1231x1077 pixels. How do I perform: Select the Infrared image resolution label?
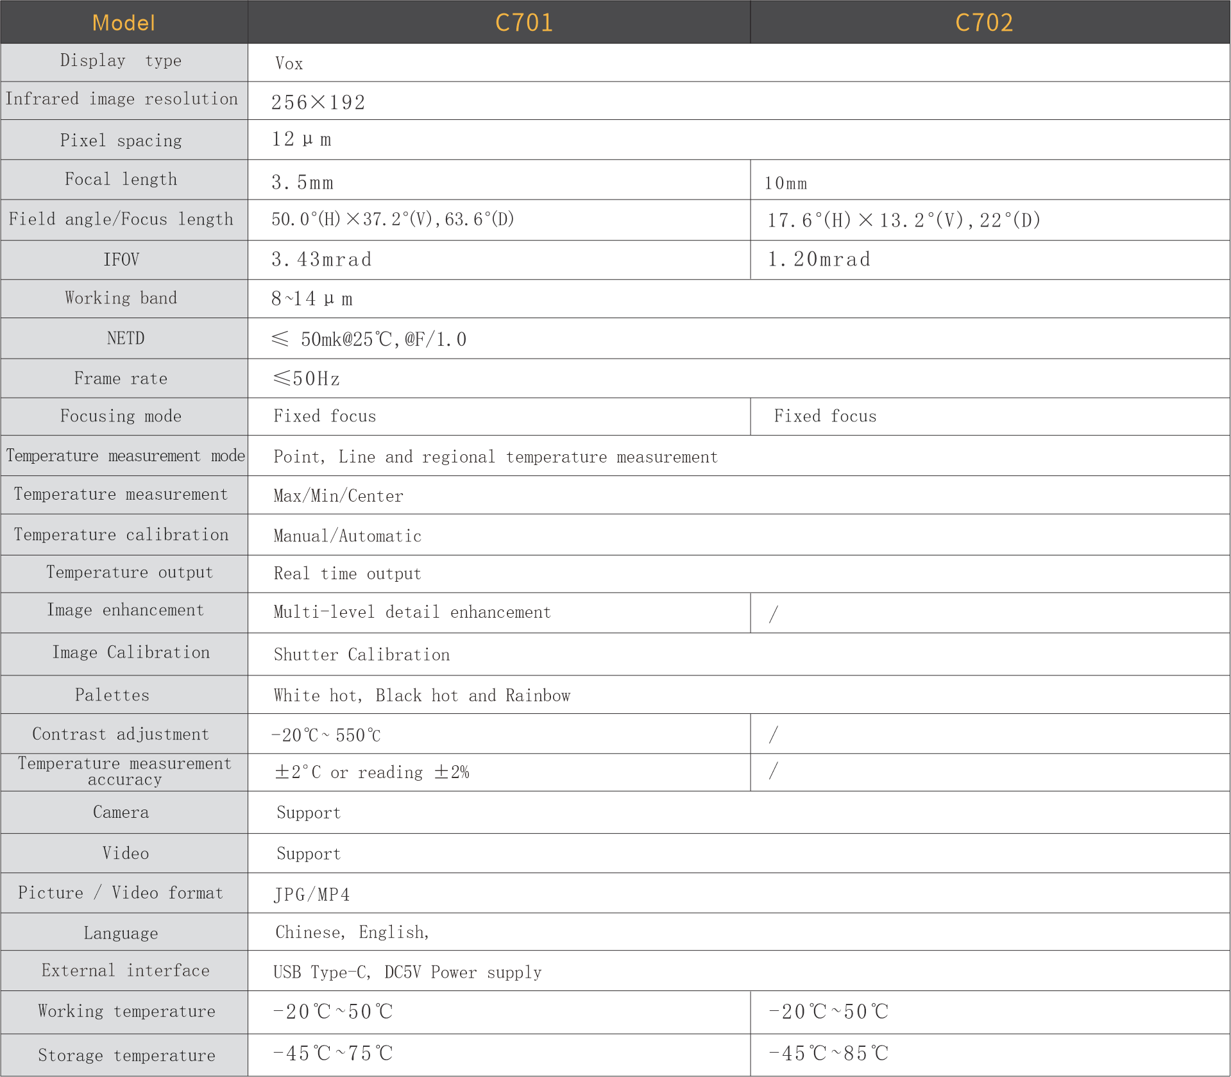122,99
